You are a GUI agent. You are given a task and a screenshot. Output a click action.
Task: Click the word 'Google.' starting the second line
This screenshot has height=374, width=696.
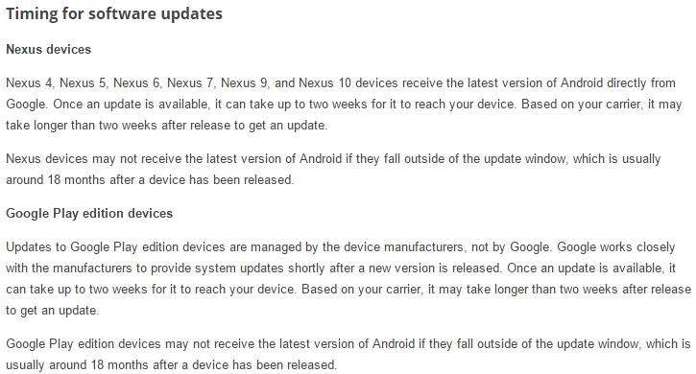(x=26, y=105)
